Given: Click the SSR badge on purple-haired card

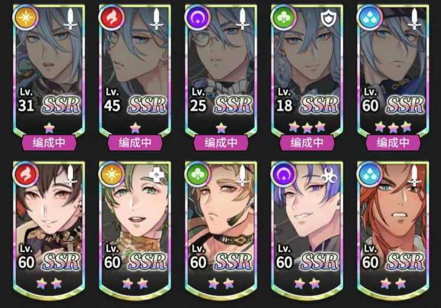Looking at the screenshot, I should click(x=320, y=262).
